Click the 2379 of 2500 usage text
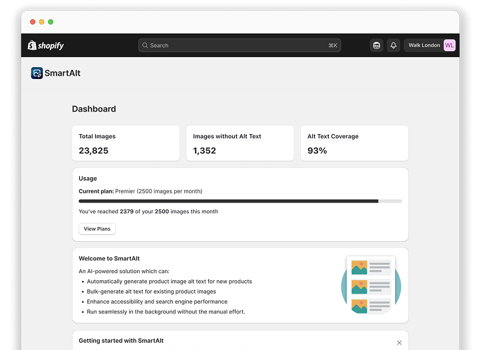The image size is (481, 350). (x=148, y=212)
